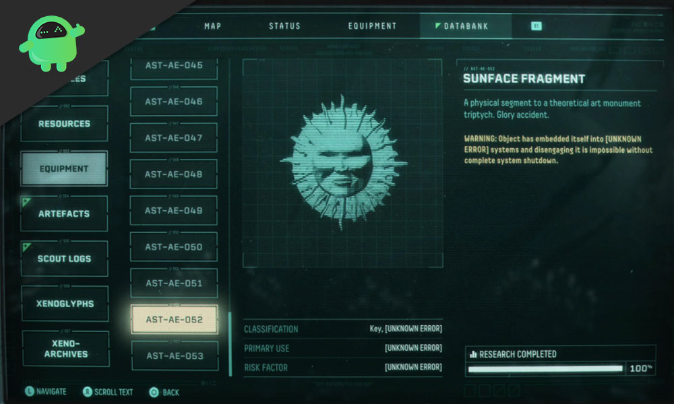Click the green flag marker on Artefacts
Image resolution: width=674 pixels, height=404 pixels.
pyautogui.click(x=26, y=201)
